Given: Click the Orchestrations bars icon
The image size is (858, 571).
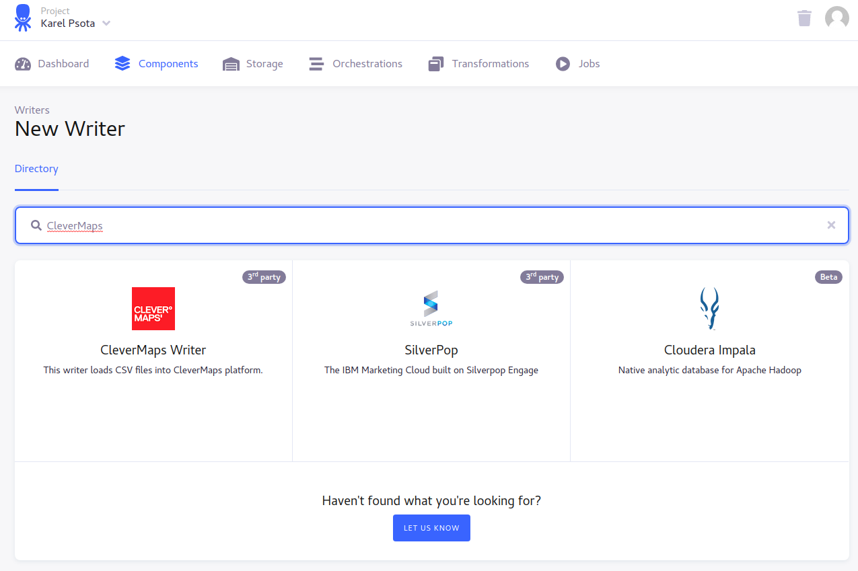Looking at the screenshot, I should click(x=316, y=64).
